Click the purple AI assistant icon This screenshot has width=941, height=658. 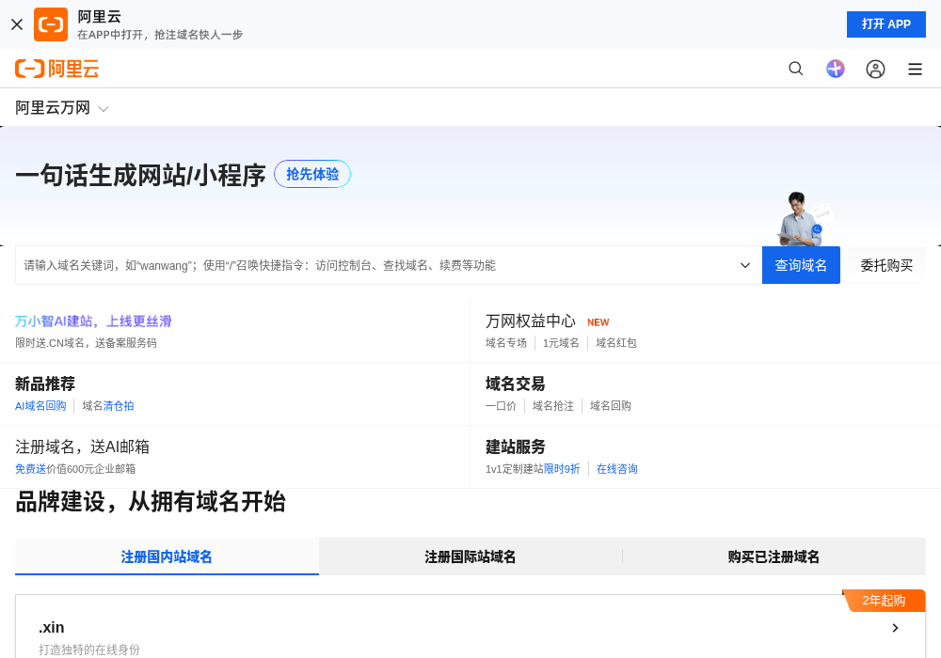pyautogui.click(x=836, y=69)
